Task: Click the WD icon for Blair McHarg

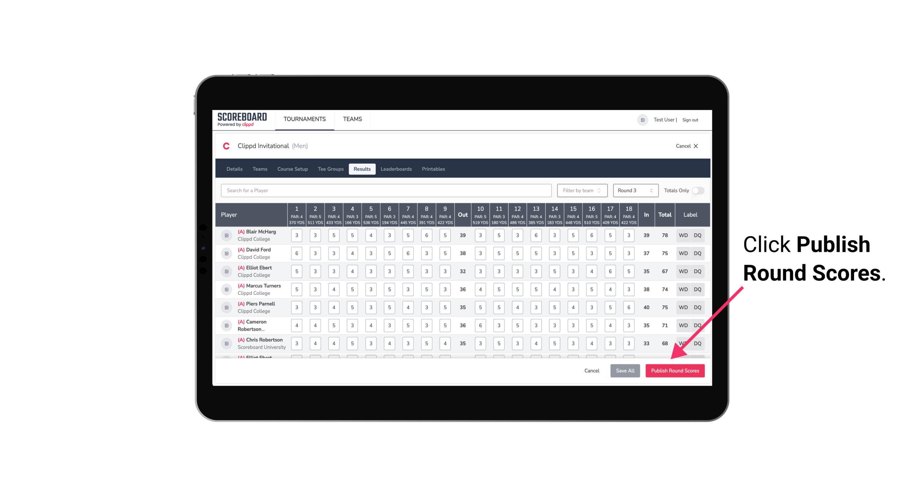Action: click(x=683, y=235)
